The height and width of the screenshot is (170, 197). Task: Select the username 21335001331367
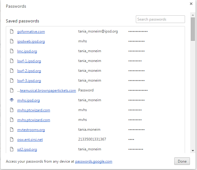pyautogui.click(x=92, y=139)
